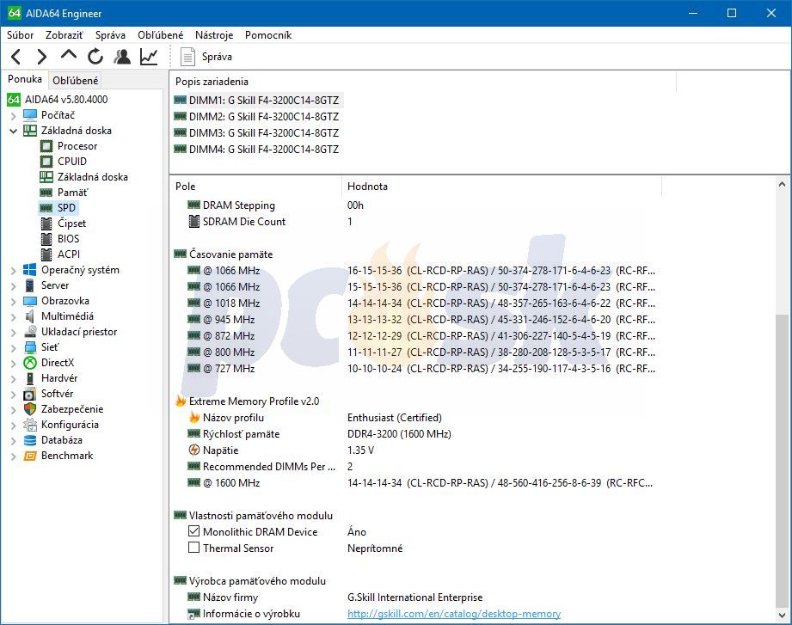The image size is (792, 625).
Task: Click the AIDA64 v5.80.4000 root icon
Action: pos(14,100)
